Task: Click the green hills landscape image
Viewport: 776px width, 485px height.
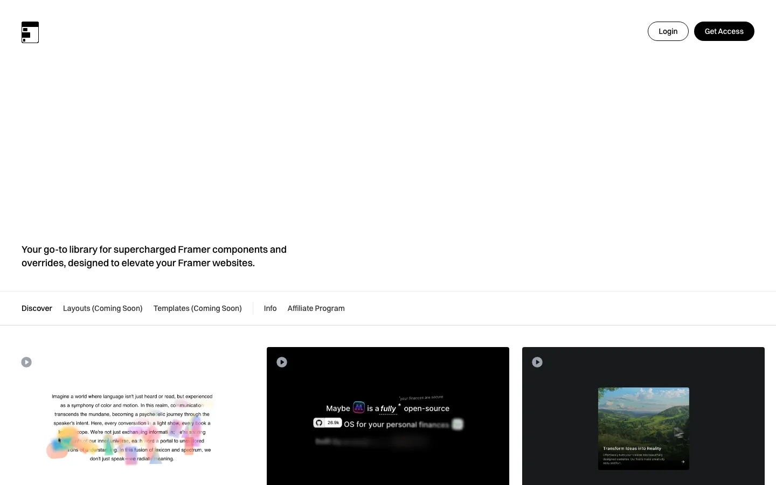Action: coord(643,415)
